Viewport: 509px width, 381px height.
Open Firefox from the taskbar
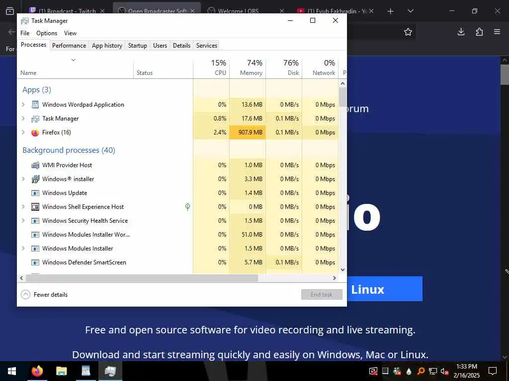[x=37, y=371]
